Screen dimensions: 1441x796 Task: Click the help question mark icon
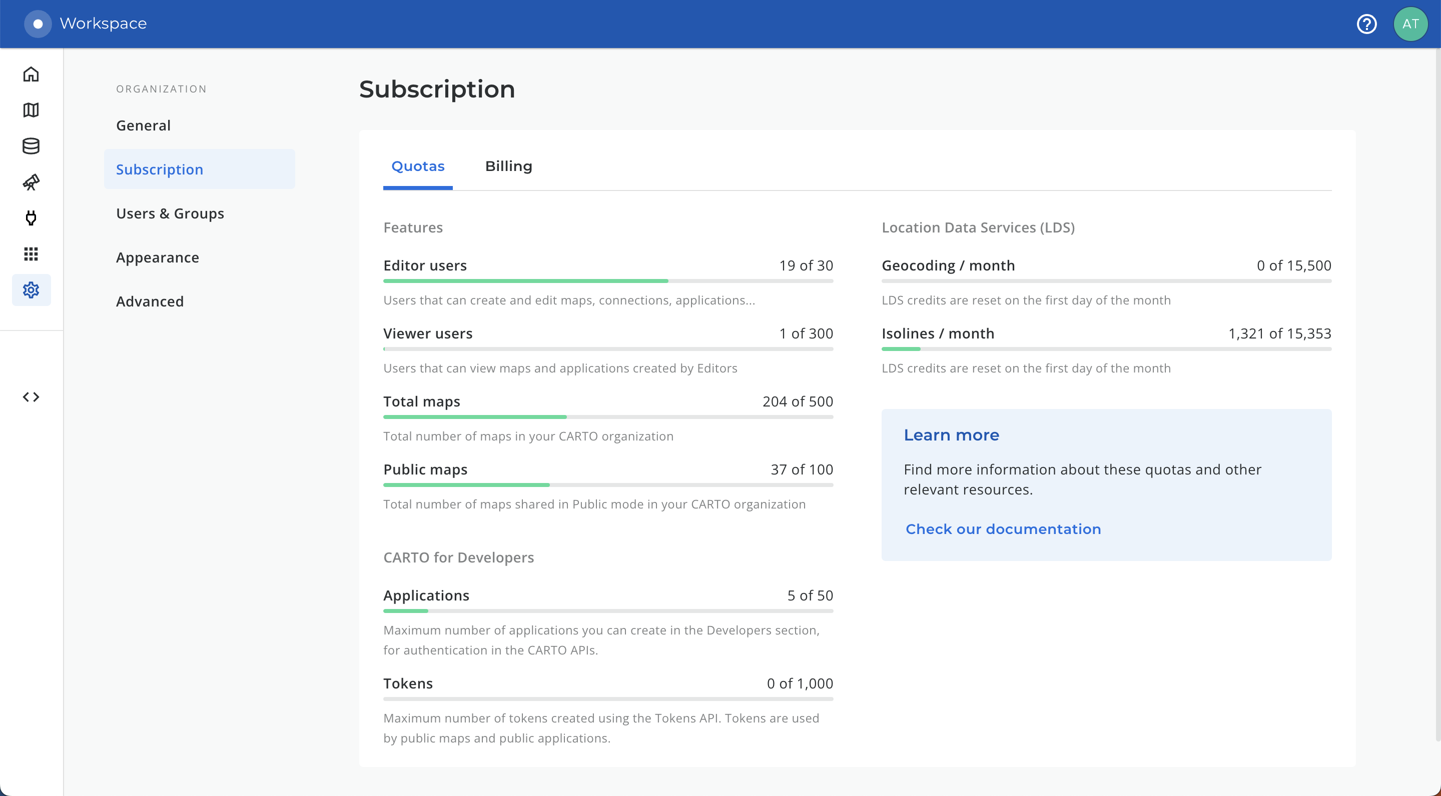(x=1366, y=24)
